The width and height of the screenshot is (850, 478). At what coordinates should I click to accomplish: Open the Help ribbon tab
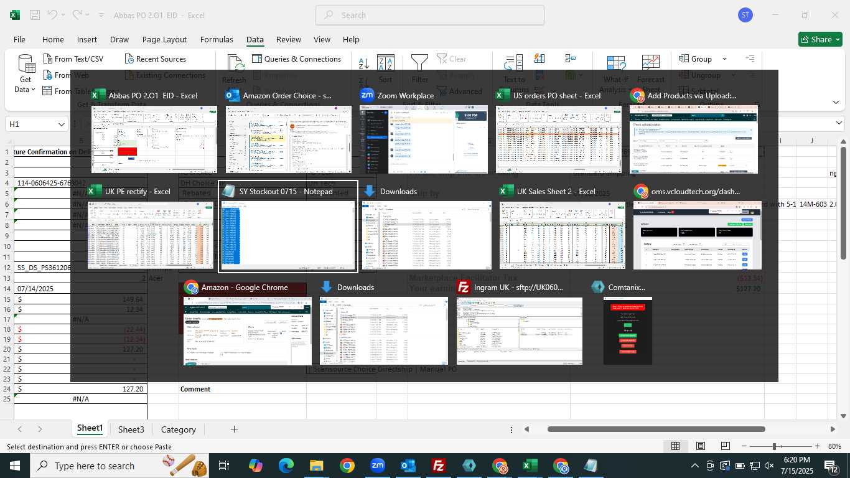[351, 39]
